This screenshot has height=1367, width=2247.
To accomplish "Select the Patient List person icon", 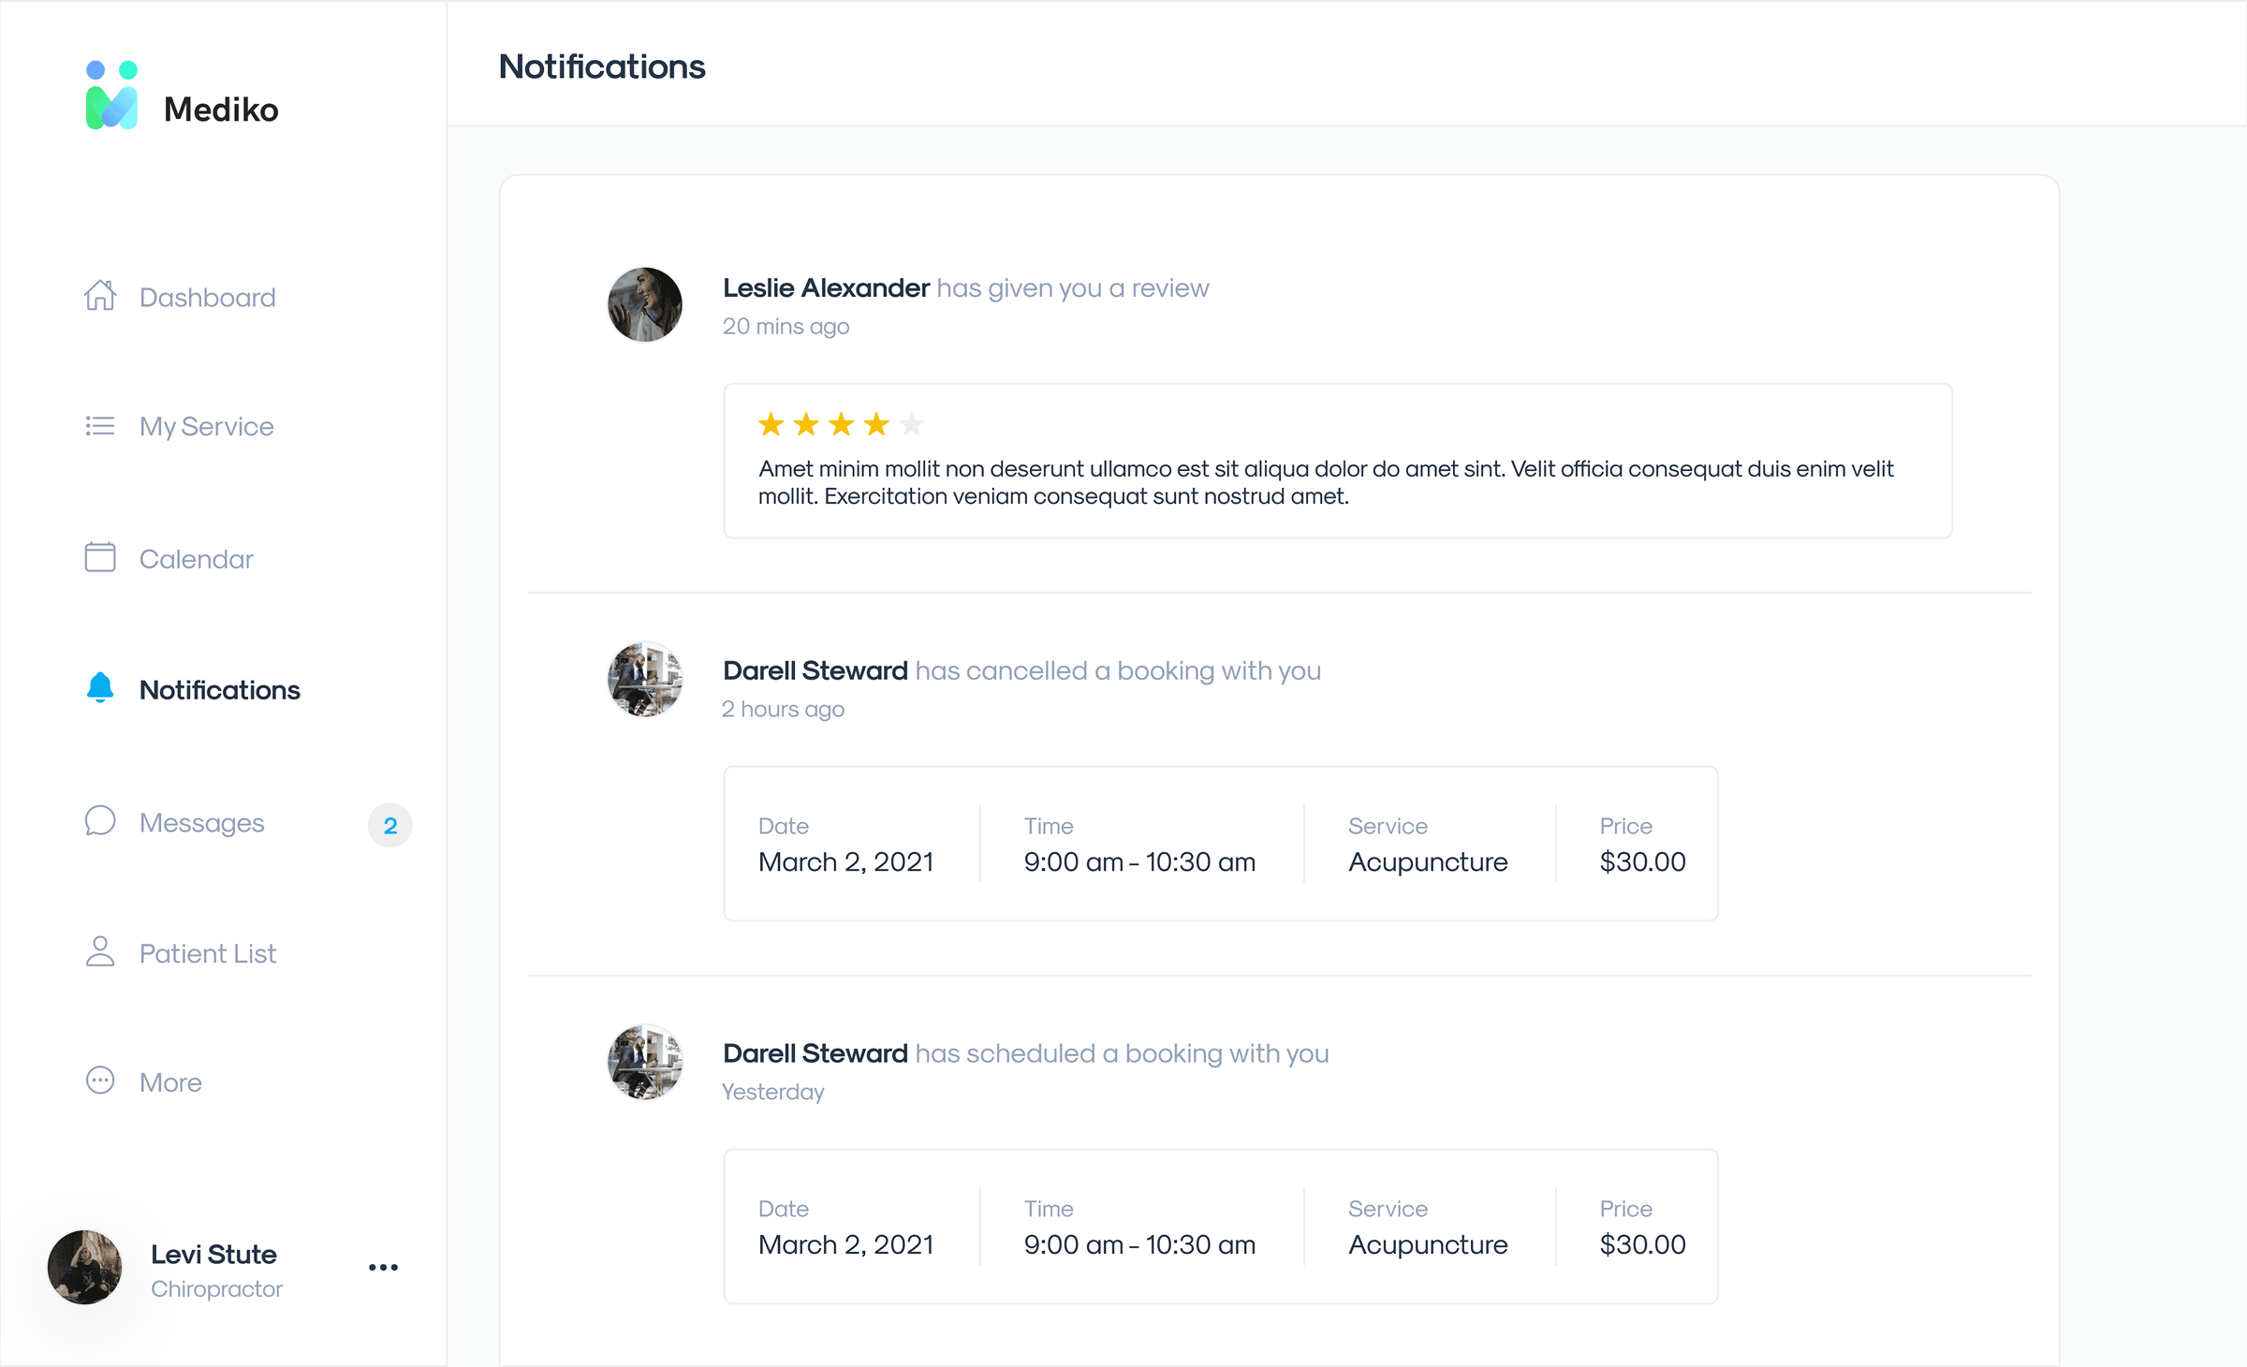I will (100, 952).
